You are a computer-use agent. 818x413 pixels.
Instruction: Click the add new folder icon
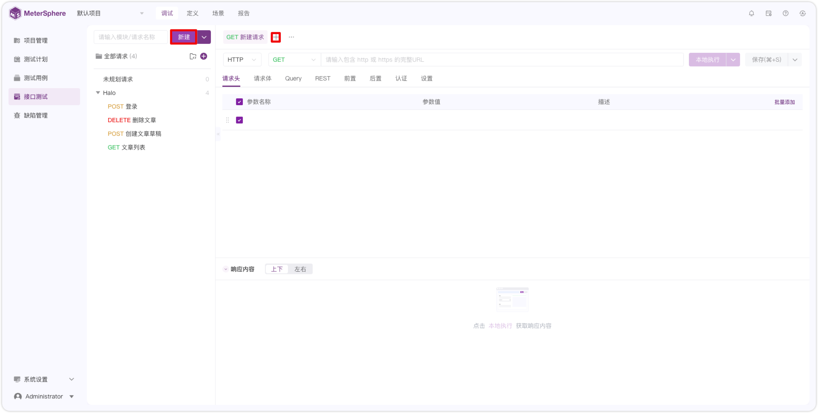point(193,56)
